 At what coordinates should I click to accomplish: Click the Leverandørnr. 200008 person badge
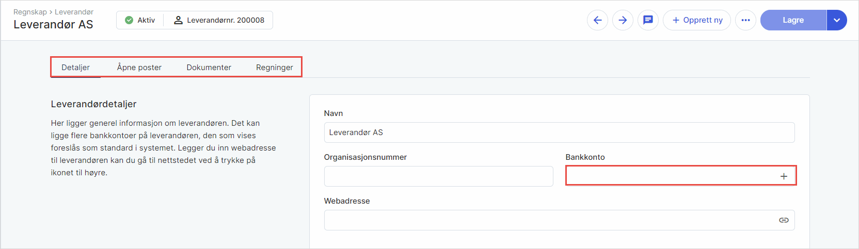pos(219,20)
